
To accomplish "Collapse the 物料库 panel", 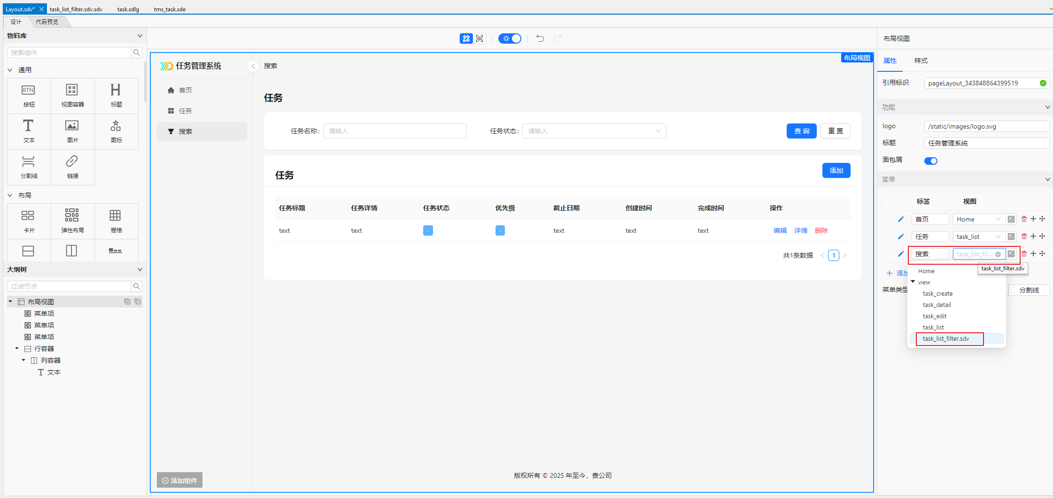I will 139,36.
